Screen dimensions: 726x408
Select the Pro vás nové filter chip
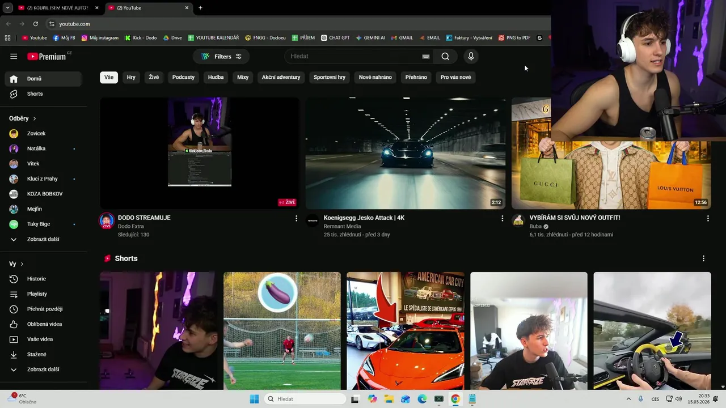click(455, 77)
